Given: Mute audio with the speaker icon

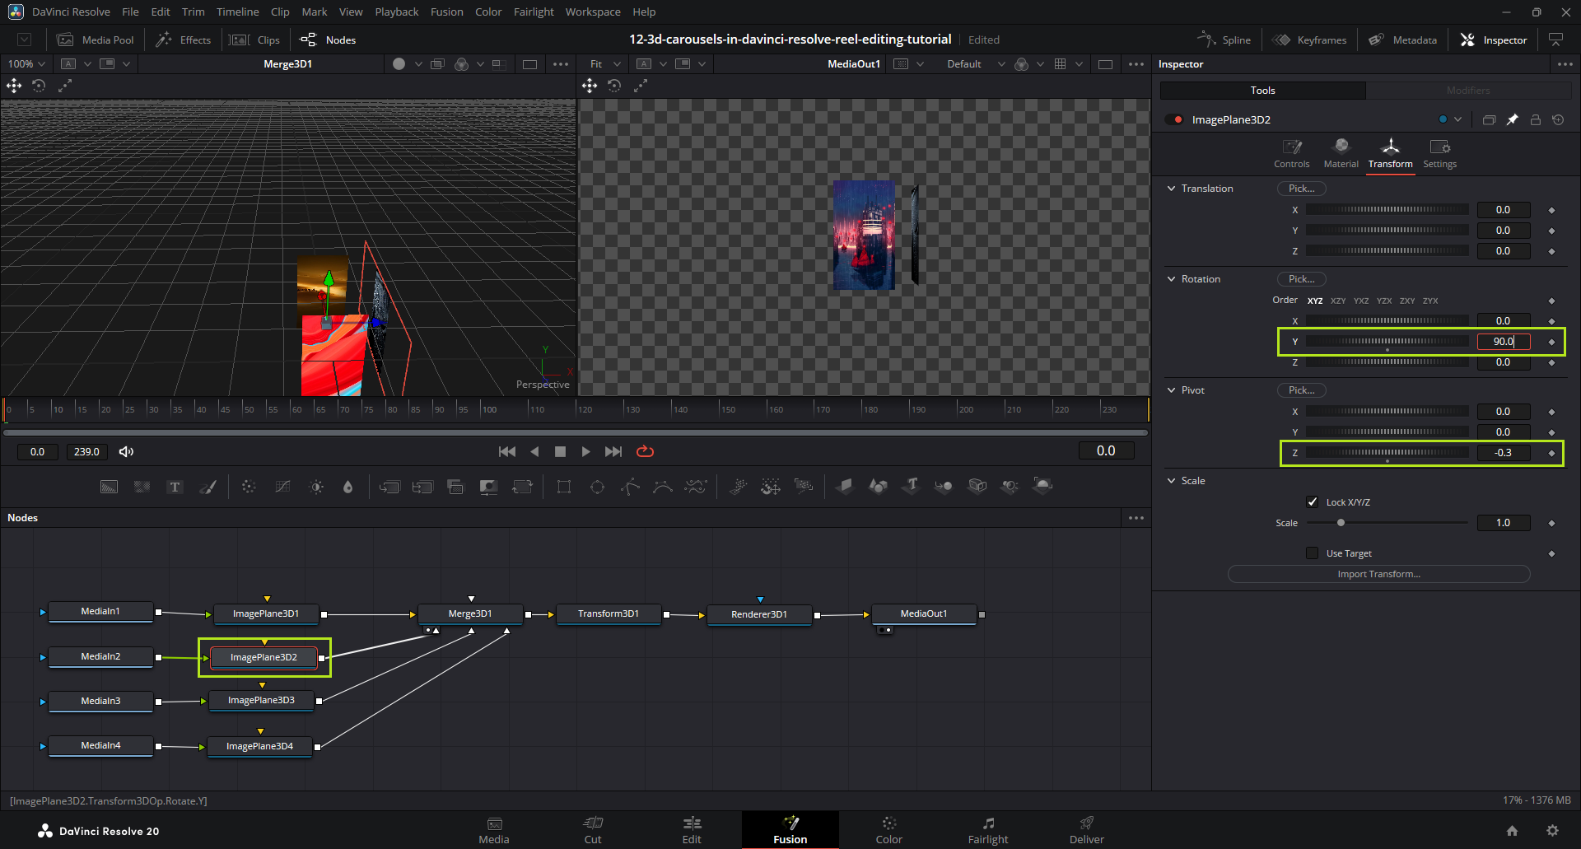Looking at the screenshot, I should (126, 451).
